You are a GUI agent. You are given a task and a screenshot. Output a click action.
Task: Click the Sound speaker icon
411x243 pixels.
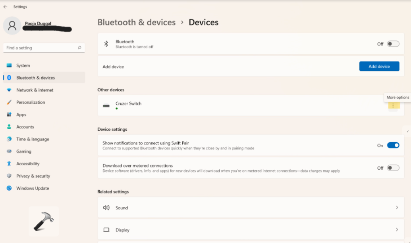(x=106, y=208)
